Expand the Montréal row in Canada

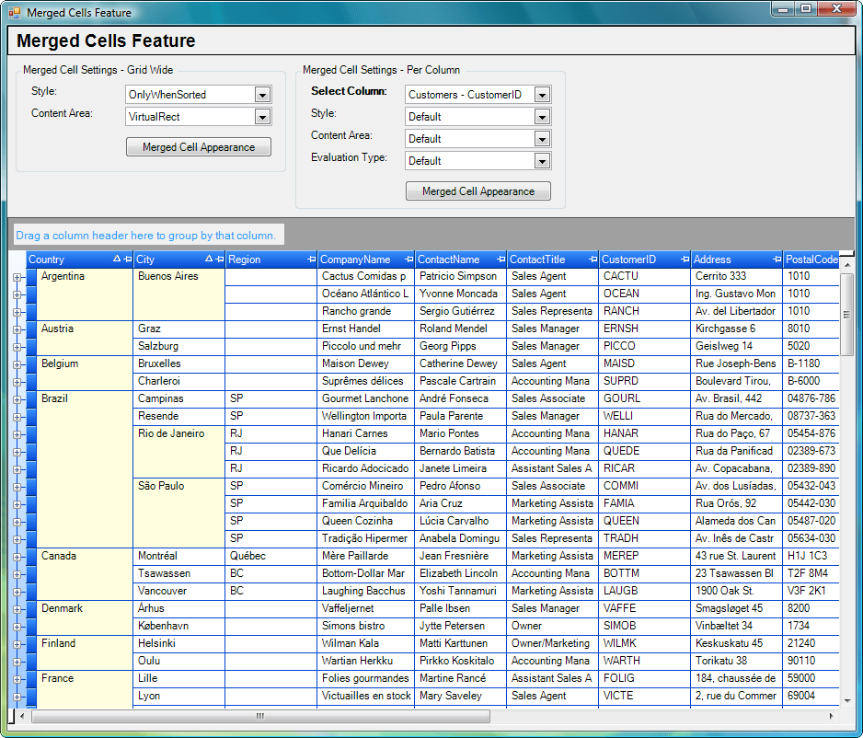pos(17,557)
